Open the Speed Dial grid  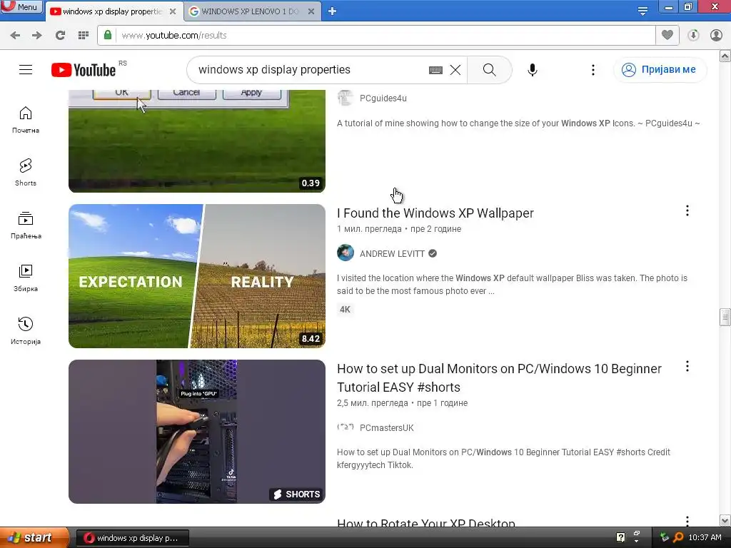tap(84, 35)
